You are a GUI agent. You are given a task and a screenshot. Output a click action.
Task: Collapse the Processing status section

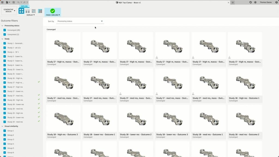pos(2,26)
